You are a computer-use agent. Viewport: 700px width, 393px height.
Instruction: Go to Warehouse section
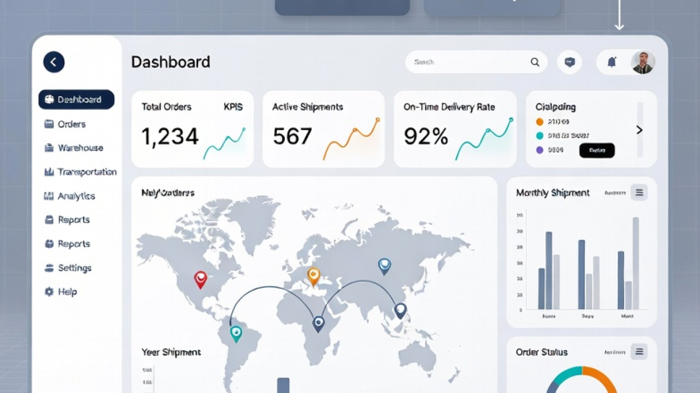[80, 148]
